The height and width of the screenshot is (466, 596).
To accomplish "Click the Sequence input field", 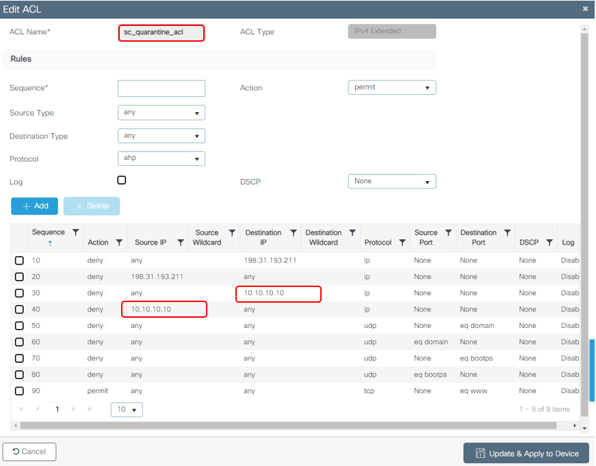I will click(x=161, y=88).
